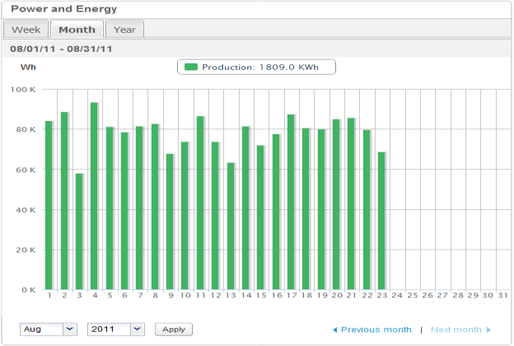Click the 0 K axis label
Image resolution: width=514 pixels, height=346 pixels.
coord(29,290)
